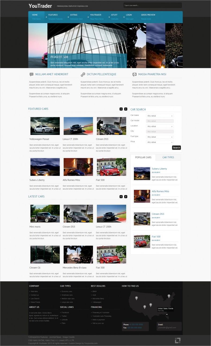Image resolution: width=211 pixels, height=346 pixels.
Task: Switch to the Car Types tab
Action: 168,158
